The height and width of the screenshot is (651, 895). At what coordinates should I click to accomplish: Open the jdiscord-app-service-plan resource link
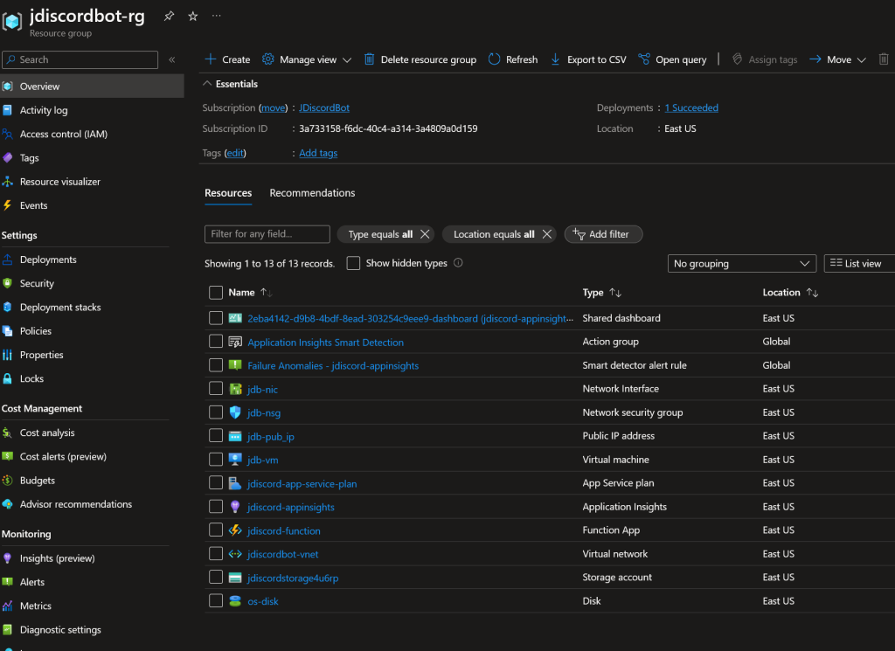click(302, 484)
